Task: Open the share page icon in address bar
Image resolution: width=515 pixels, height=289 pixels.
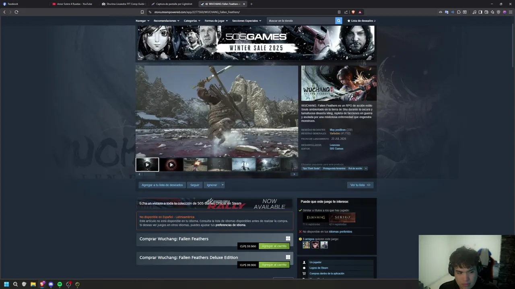Action: coord(346,12)
